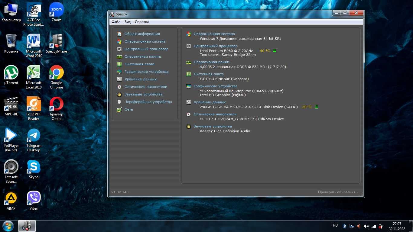Open the Zoom desktop shortcut
Image resolution: width=413 pixels, height=232 pixels.
point(56,12)
